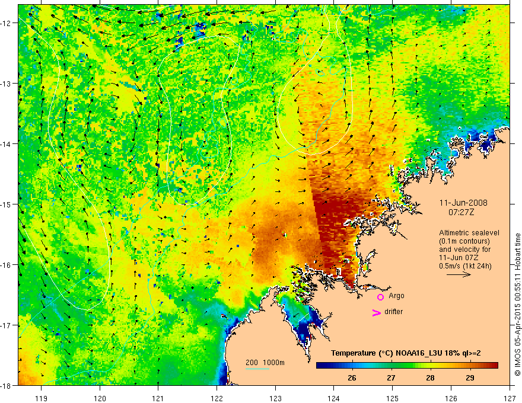Click longitude axis label 121
522x403 pixels.
158,398
